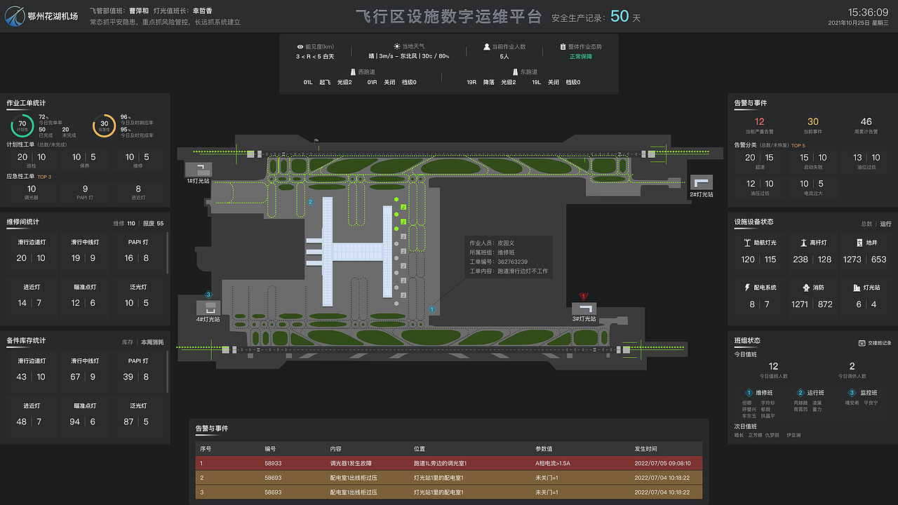The width and height of the screenshot is (898, 505).
Task: Click the 维修间统计 panel scrollbar
Action: (168, 252)
